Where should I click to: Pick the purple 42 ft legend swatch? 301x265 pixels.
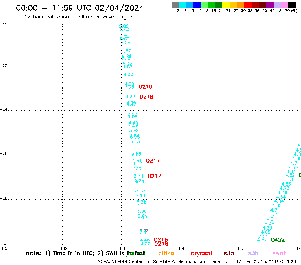pos(270,5)
